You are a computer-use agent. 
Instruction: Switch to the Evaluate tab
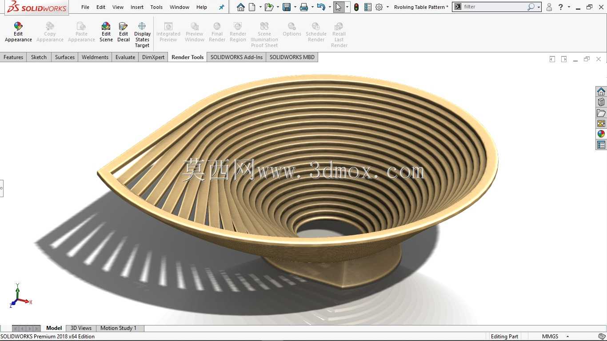click(125, 57)
